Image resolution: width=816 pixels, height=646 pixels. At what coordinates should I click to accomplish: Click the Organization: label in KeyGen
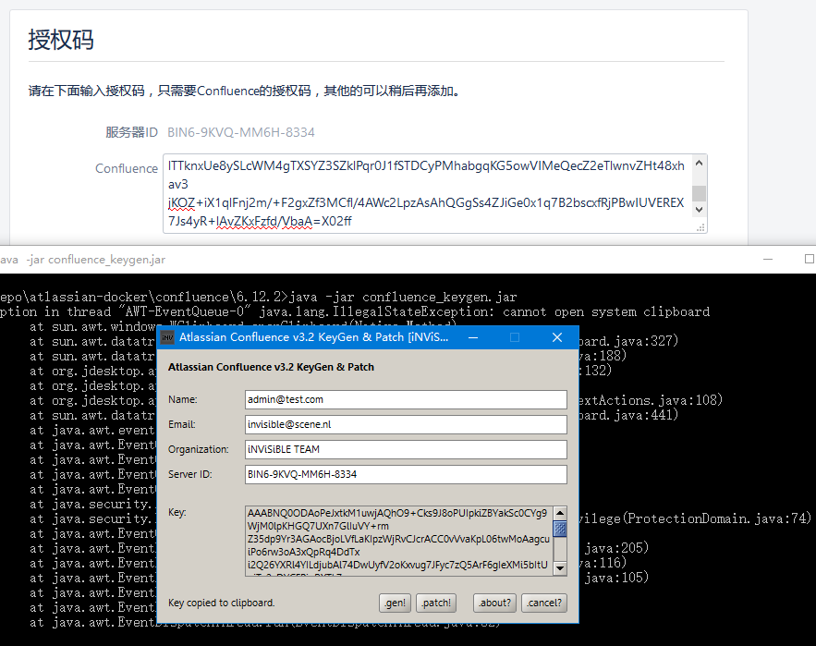(x=199, y=449)
